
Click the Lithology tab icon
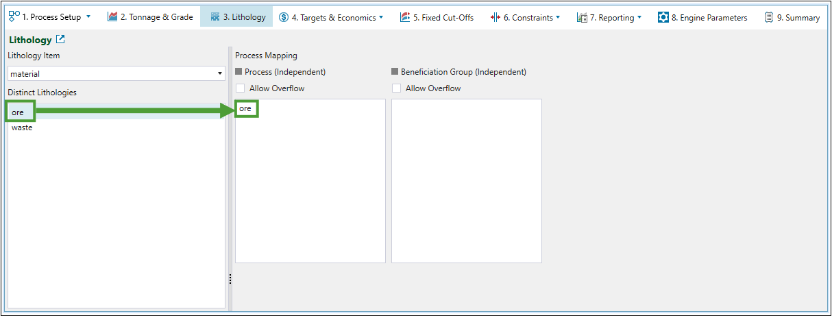215,17
